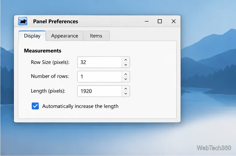Close the Panel Preferences window
236x156 pixels.
(174, 21)
